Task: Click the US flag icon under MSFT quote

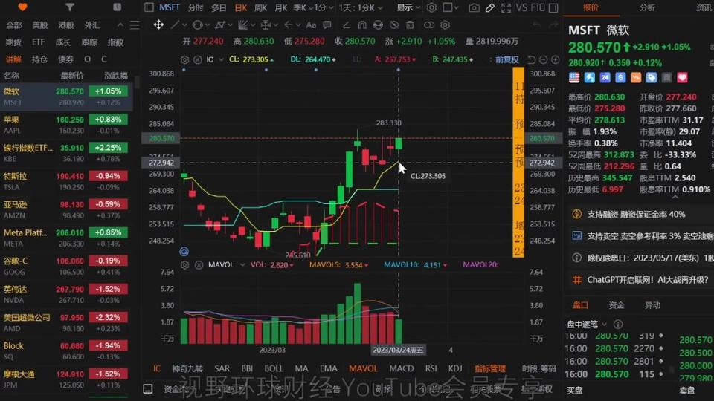Action: click(574, 78)
